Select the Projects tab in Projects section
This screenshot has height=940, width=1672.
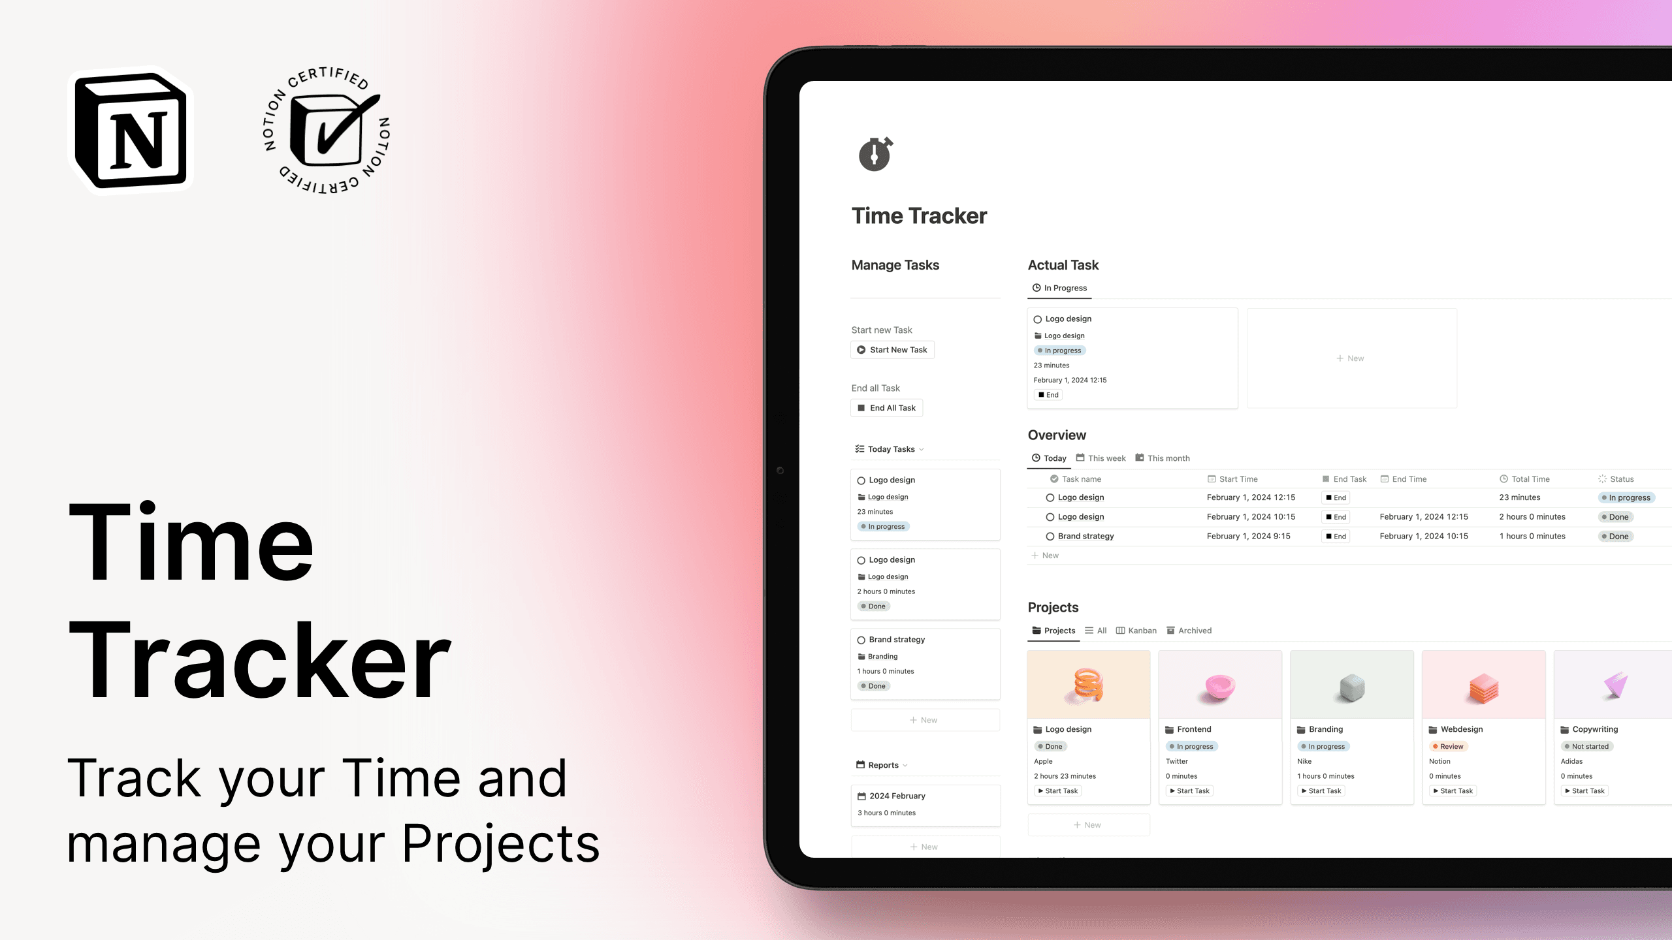[x=1052, y=629]
